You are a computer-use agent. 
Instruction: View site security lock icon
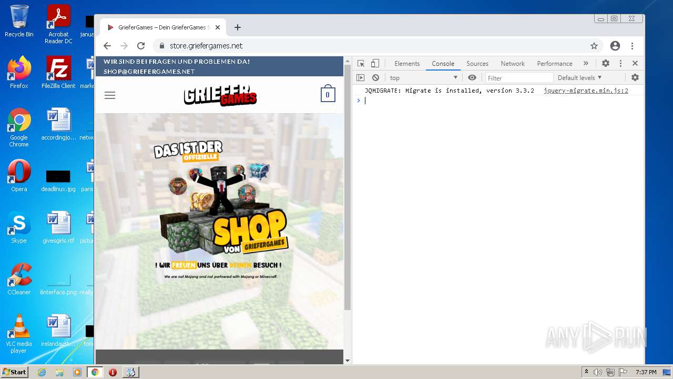(x=162, y=46)
